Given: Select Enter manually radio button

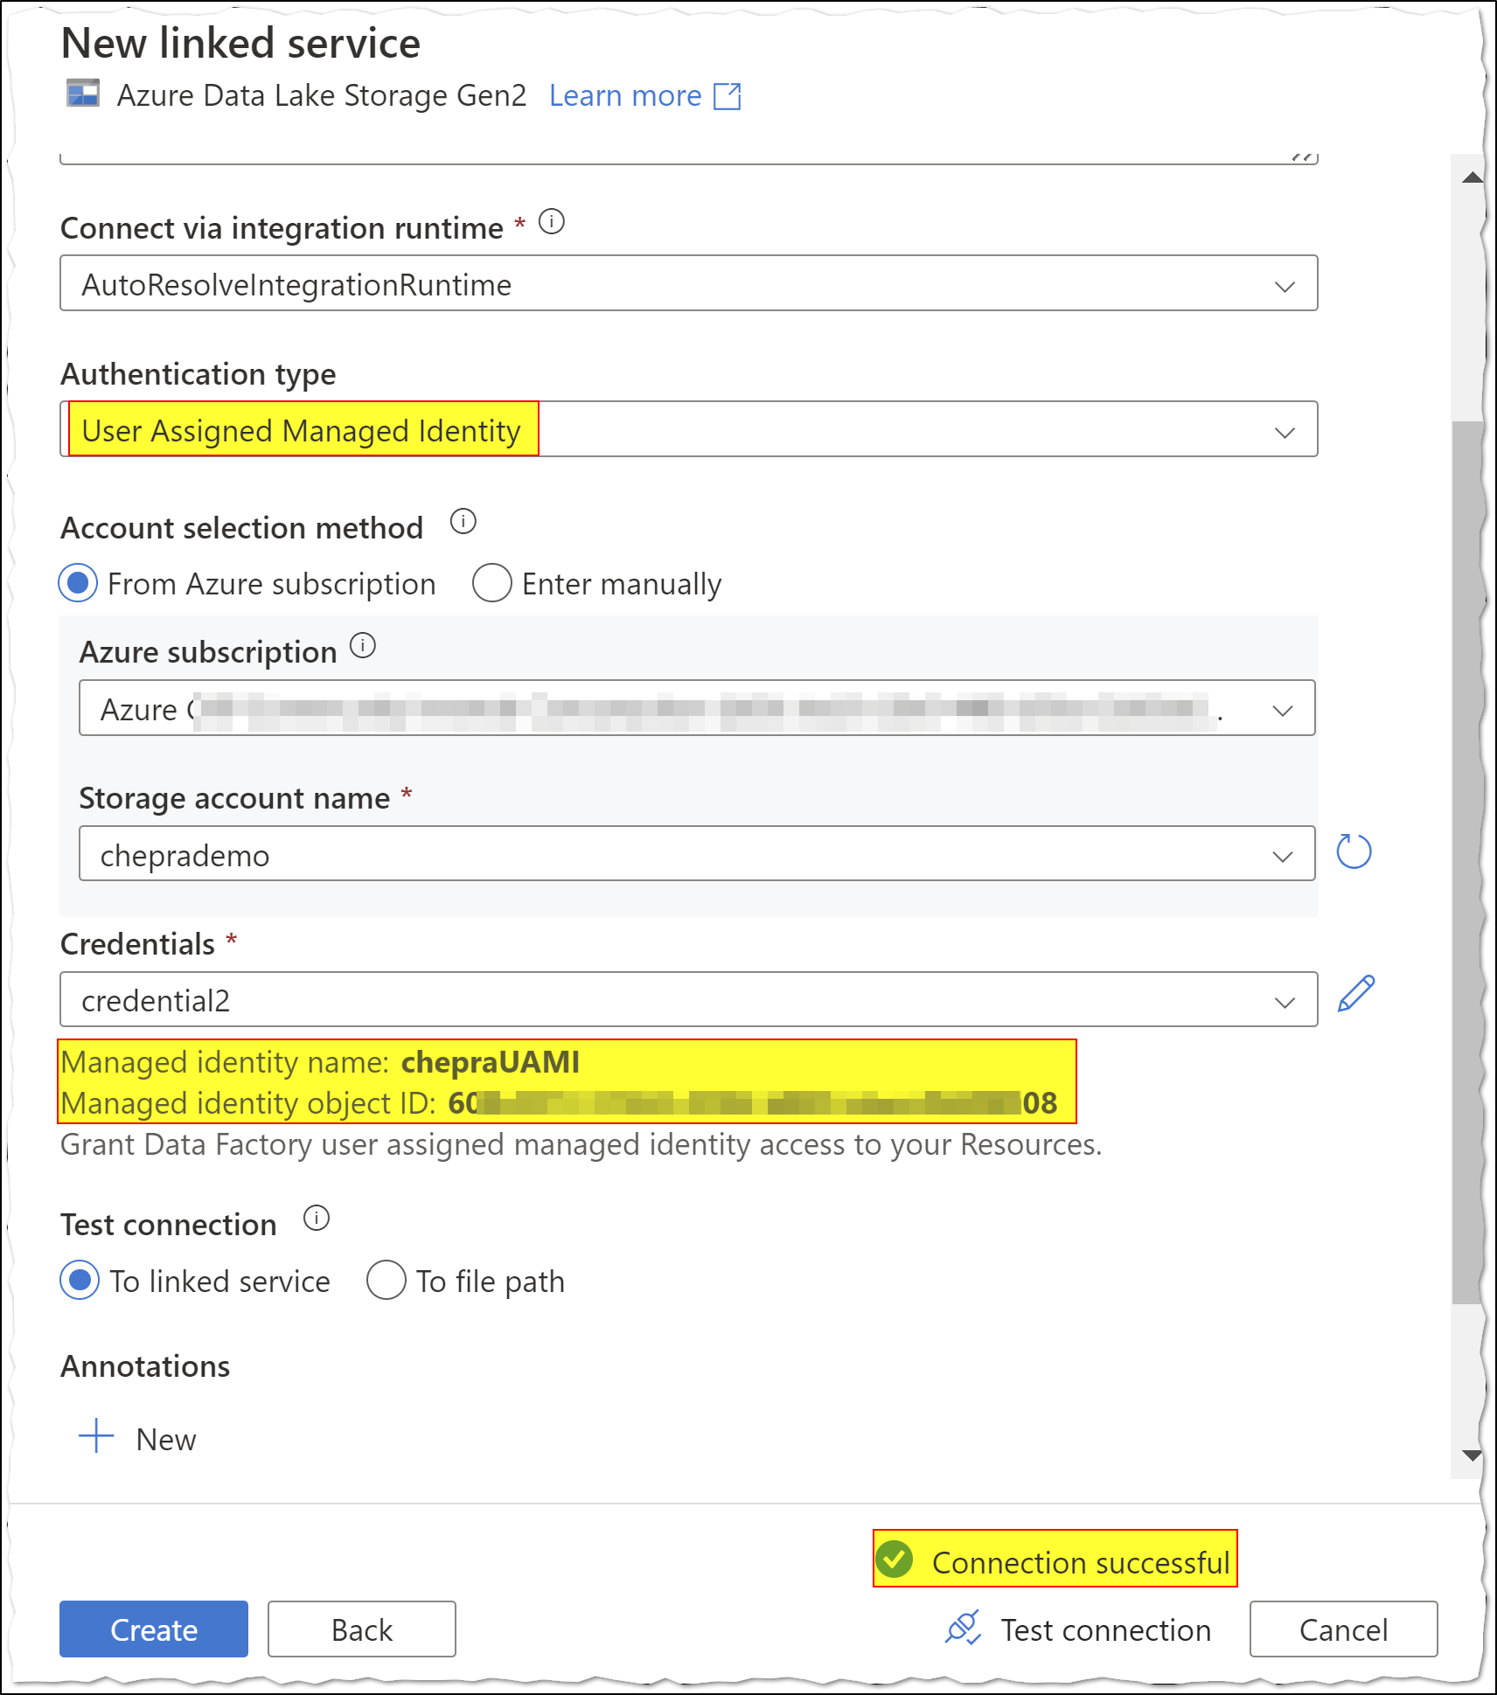Looking at the screenshot, I should [x=492, y=583].
